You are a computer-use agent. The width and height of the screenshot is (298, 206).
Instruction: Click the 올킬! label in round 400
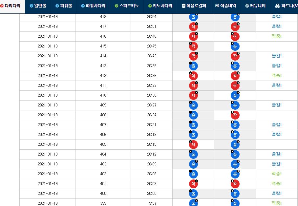click(277, 194)
